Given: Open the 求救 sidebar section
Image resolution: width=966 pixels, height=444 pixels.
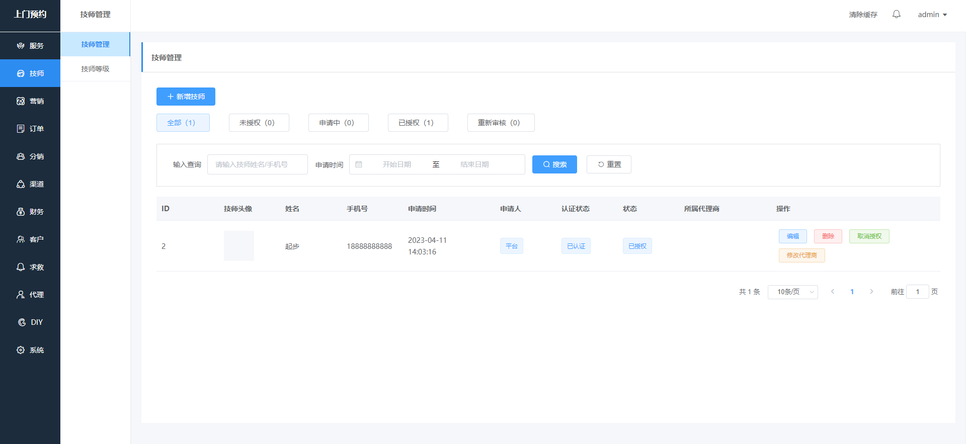Looking at the screenshot, I should tap(30, 267).
